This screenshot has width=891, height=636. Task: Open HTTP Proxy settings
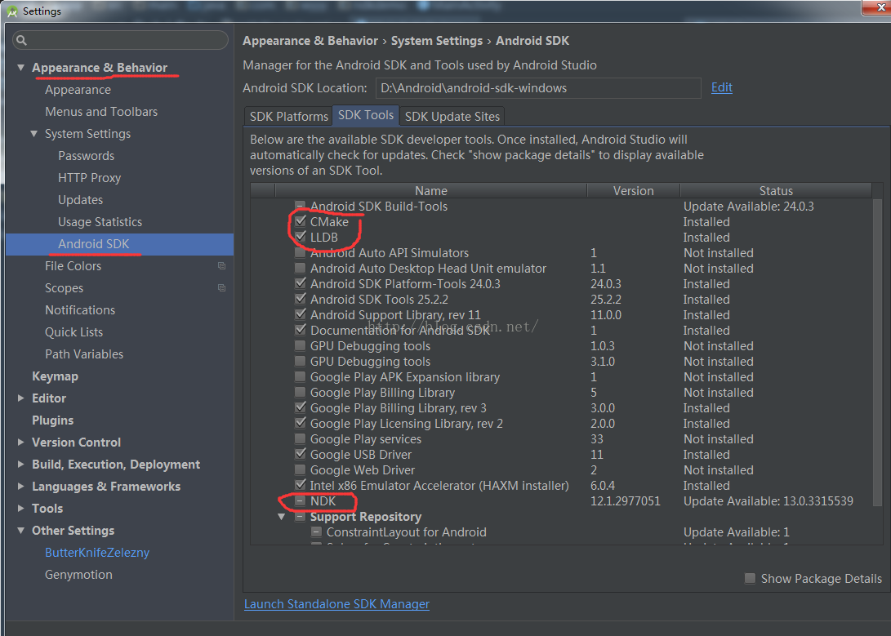point(89,178)
